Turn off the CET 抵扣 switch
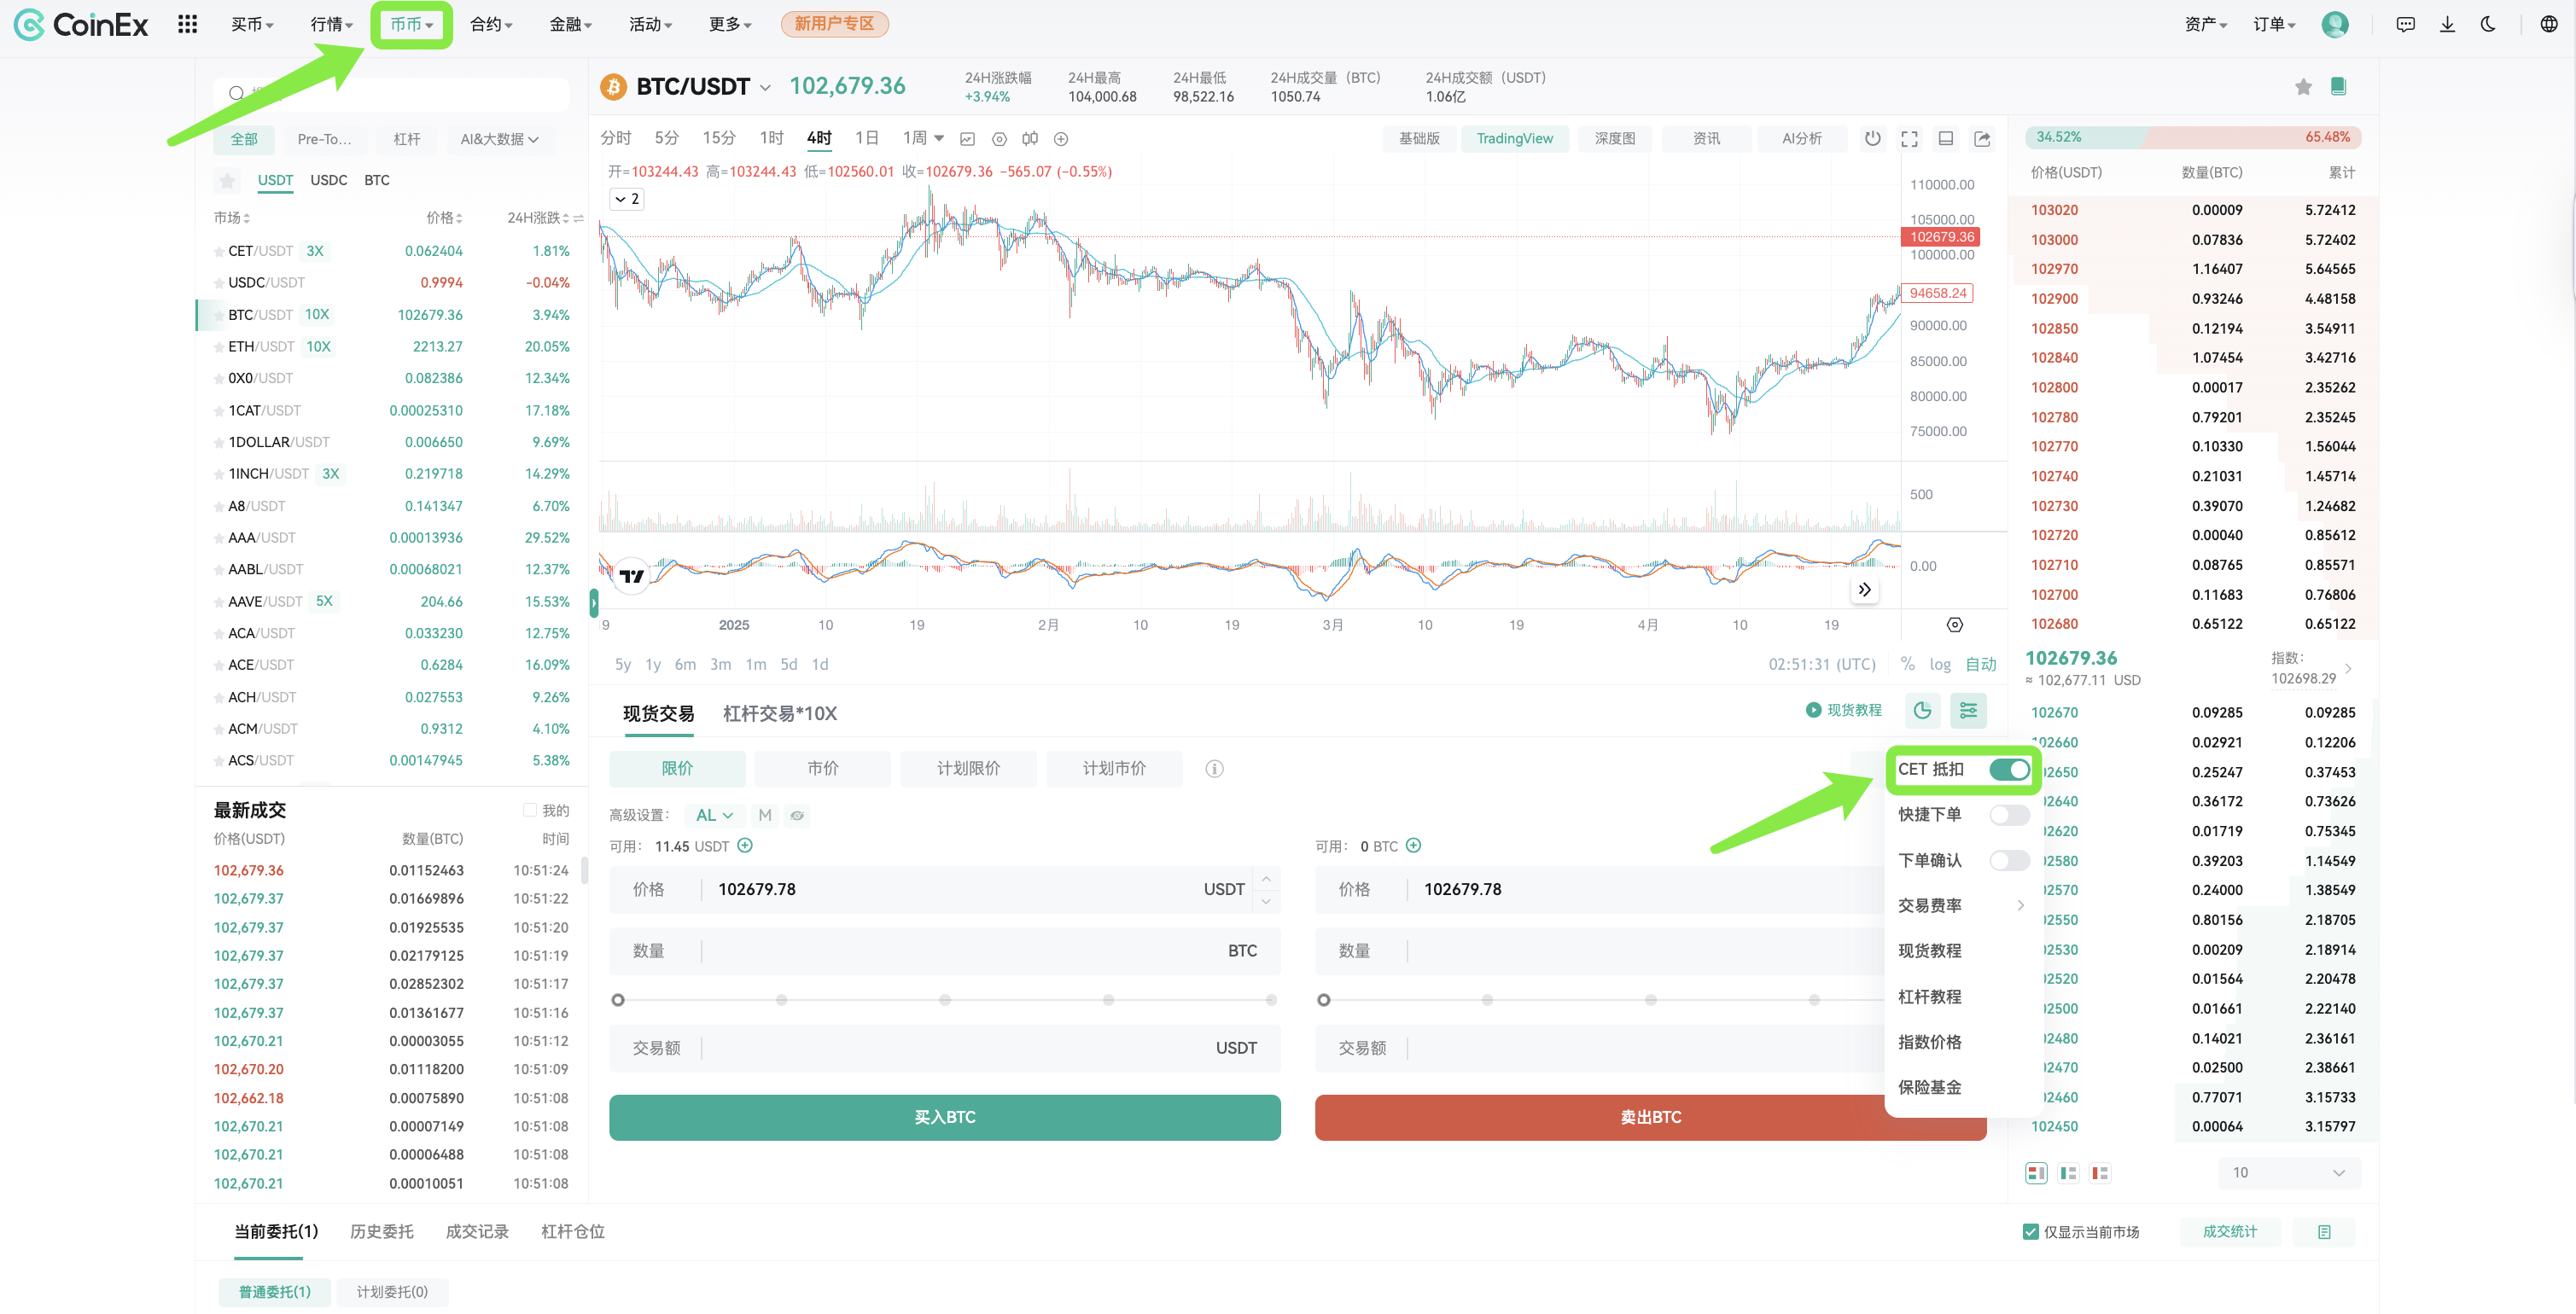 click(2009, 769)
